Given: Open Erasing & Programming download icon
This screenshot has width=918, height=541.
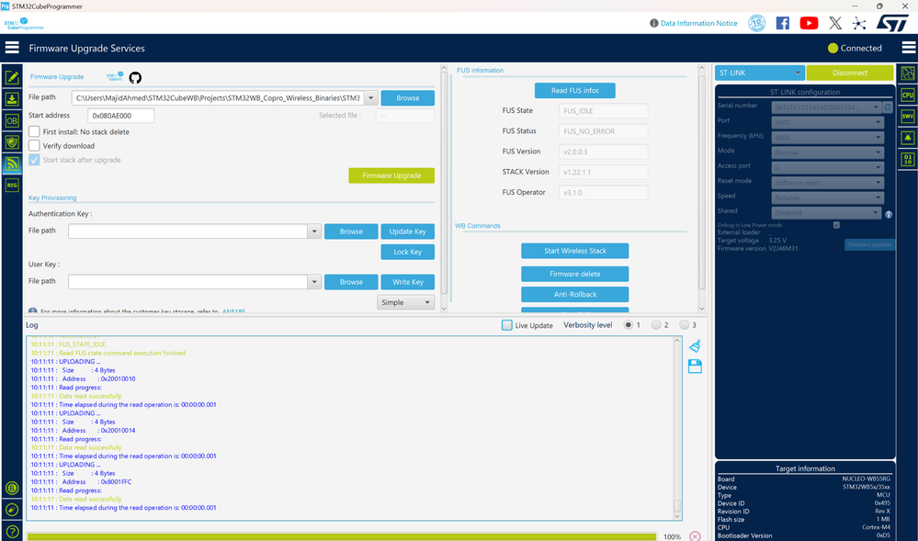Looking at the screenshot, I should [x=12, y=99].
